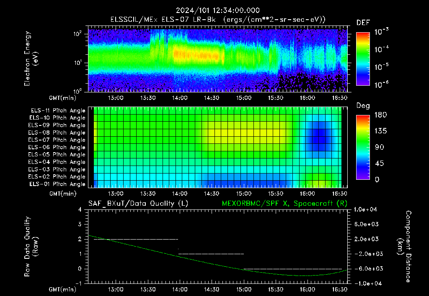Click the 14:00 tick under the electron energy spectrogram
The image size is (429, 296).
click(x=180, y=98)
